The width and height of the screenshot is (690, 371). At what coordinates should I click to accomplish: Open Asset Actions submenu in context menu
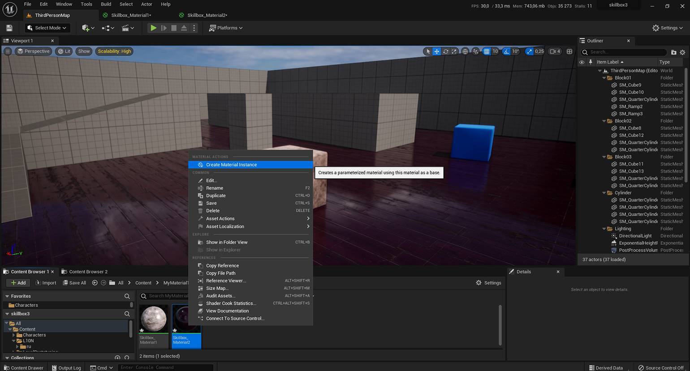pyautogui.click(x=220, y=219)
